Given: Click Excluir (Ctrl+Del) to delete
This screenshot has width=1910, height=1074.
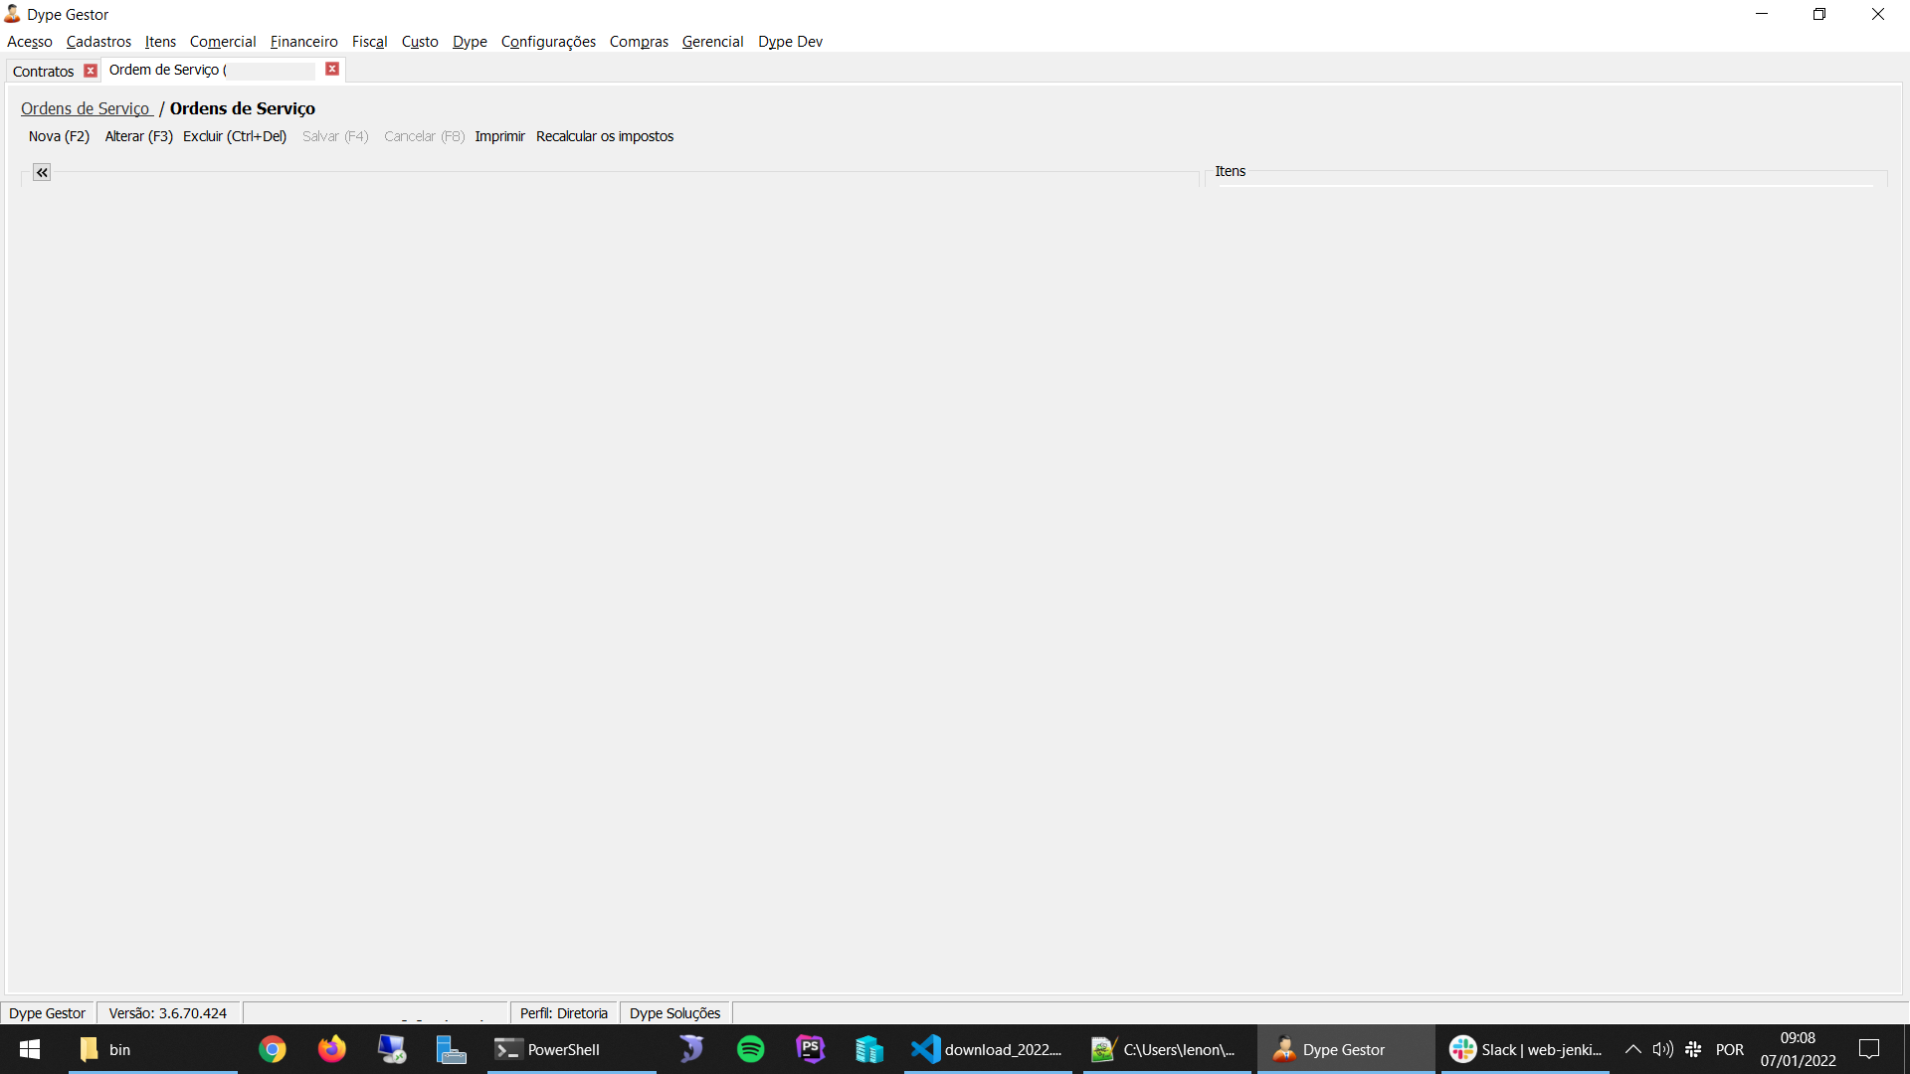Looking at the screenshot, I should [235, 136].
